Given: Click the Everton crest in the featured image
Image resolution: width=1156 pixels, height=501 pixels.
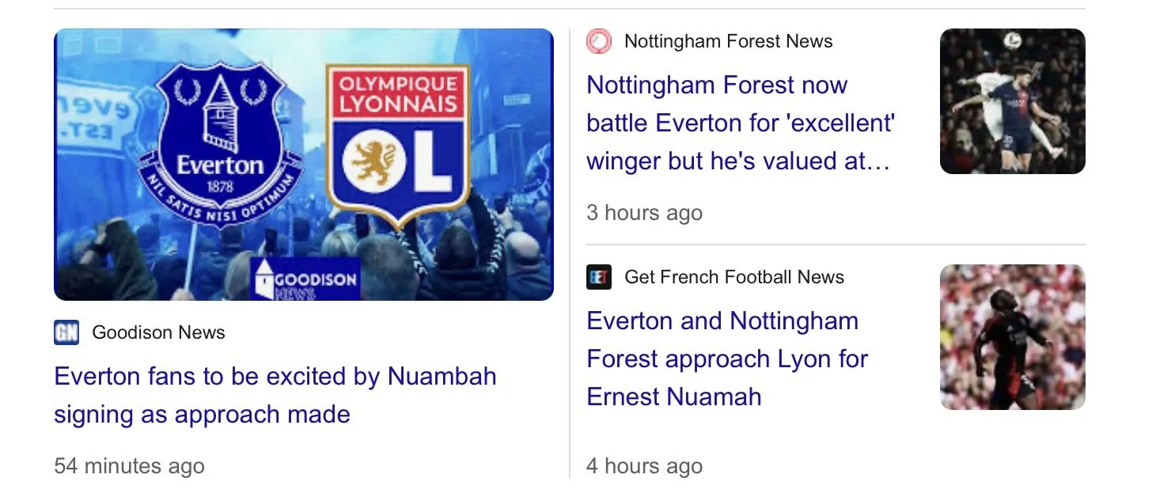Looking at the screenshot, I should coord(220,142).
